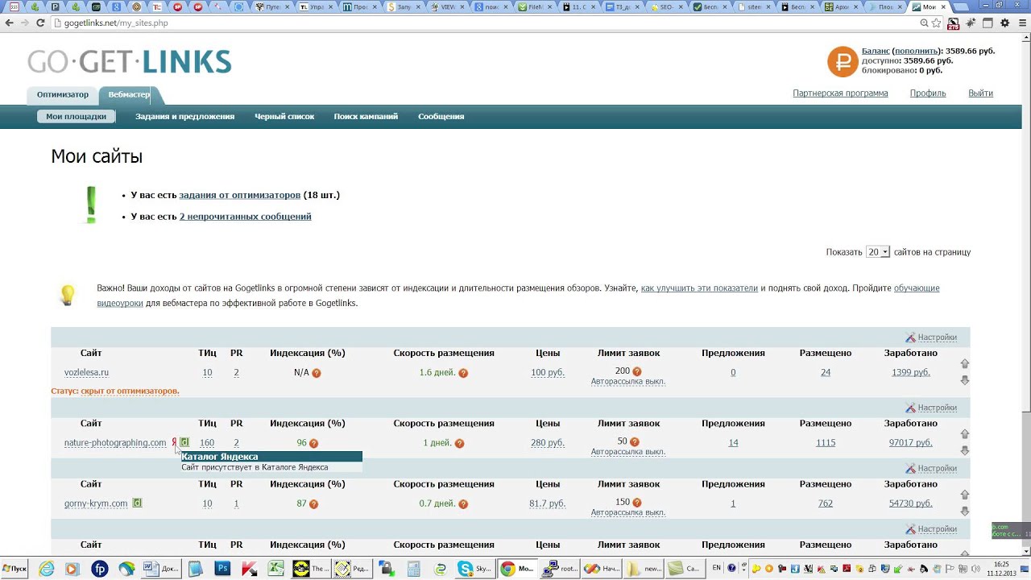Screen dimensions: 1031x580
Task: Click the browser reload button
Action: 40,23
